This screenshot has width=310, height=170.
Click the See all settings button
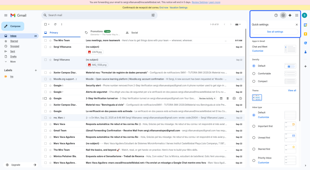click(x=275, y=32)
